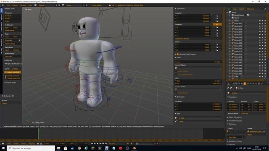
Task: Collapse the Rigify Quat/Euler panel
Action: (x=5, y=64)
